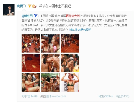Click the orange V verified badge beside 袁腾飞
Screen dimensions: 138x103
[x=30, y=6]
